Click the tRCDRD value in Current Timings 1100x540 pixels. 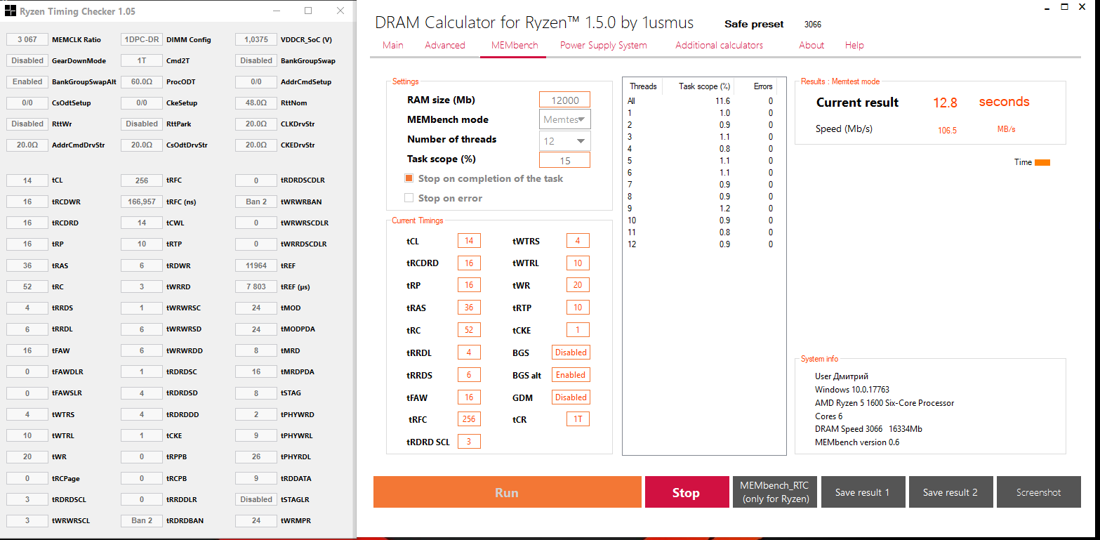click(469, 263)
